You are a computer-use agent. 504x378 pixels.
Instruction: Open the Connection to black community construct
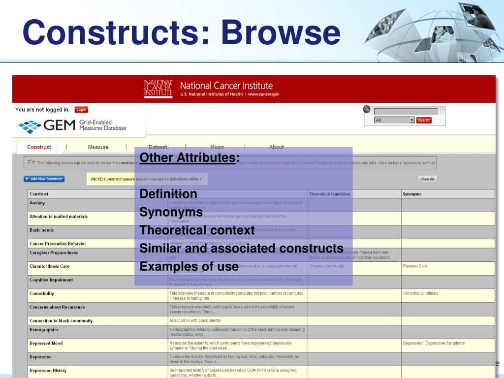pos(61,321)
